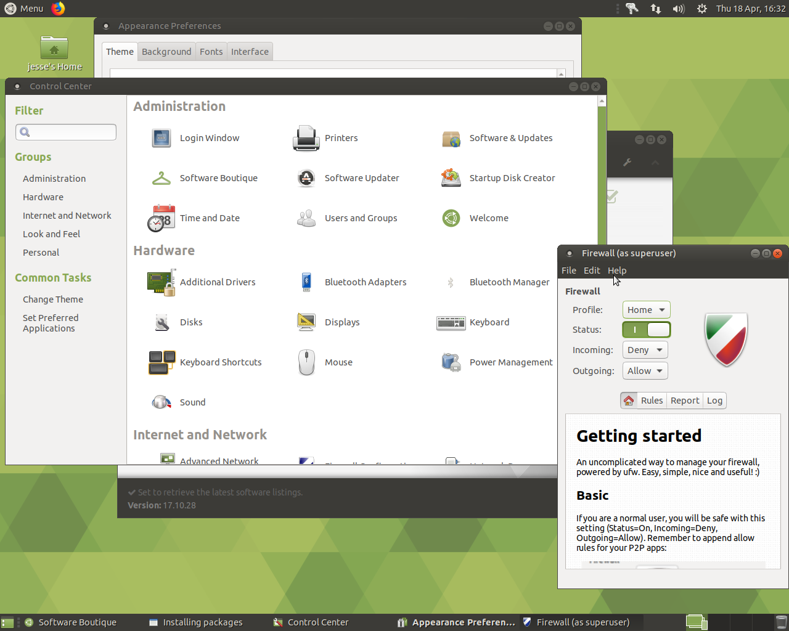Open Mouse settings icon
This screenshot has height=631, width=789.
[x=306, y=362]
